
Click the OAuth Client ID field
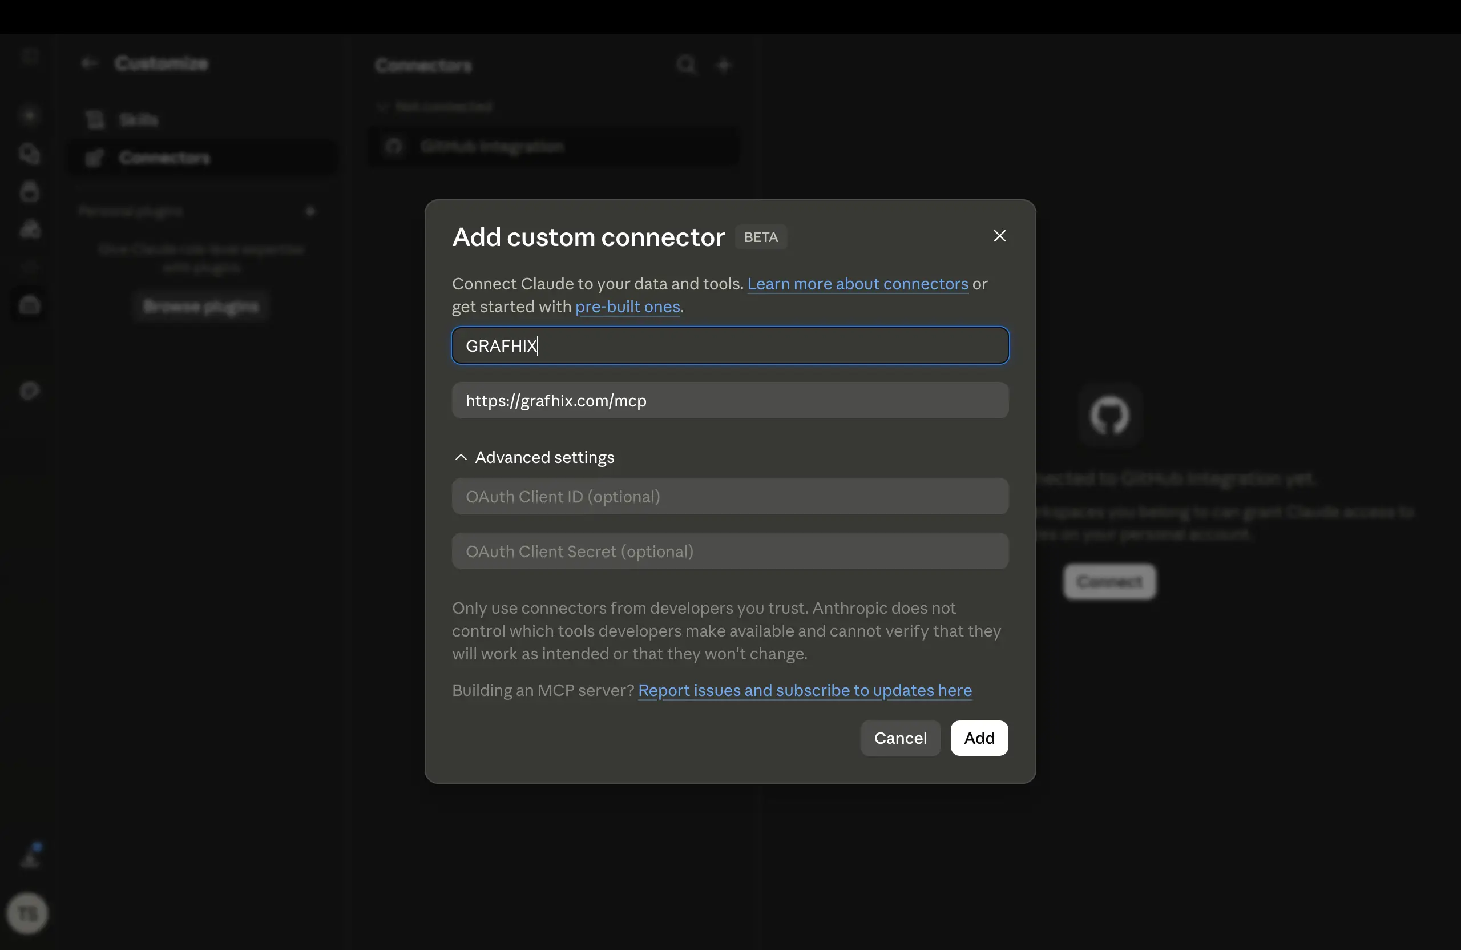coord(730,496)
